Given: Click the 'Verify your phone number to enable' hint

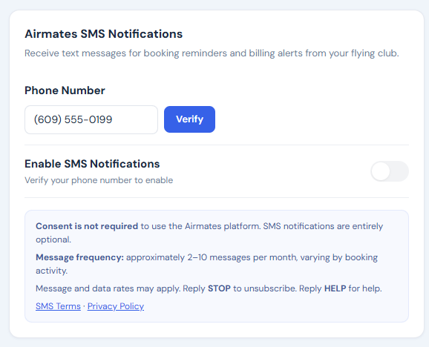Looking at the screenshot, I should tap(99, 180).
